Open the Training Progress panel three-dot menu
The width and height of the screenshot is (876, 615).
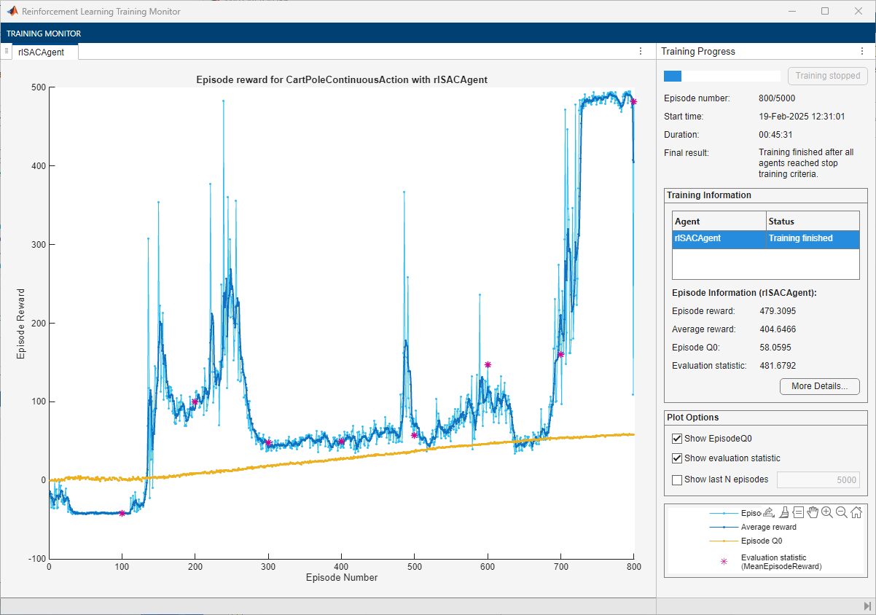tap(862, 51)
